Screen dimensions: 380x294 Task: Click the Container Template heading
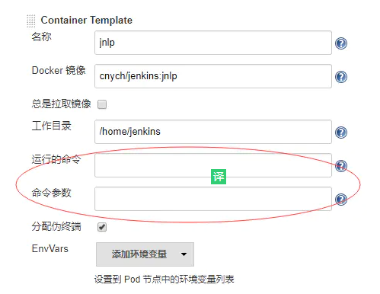(87, 21)
